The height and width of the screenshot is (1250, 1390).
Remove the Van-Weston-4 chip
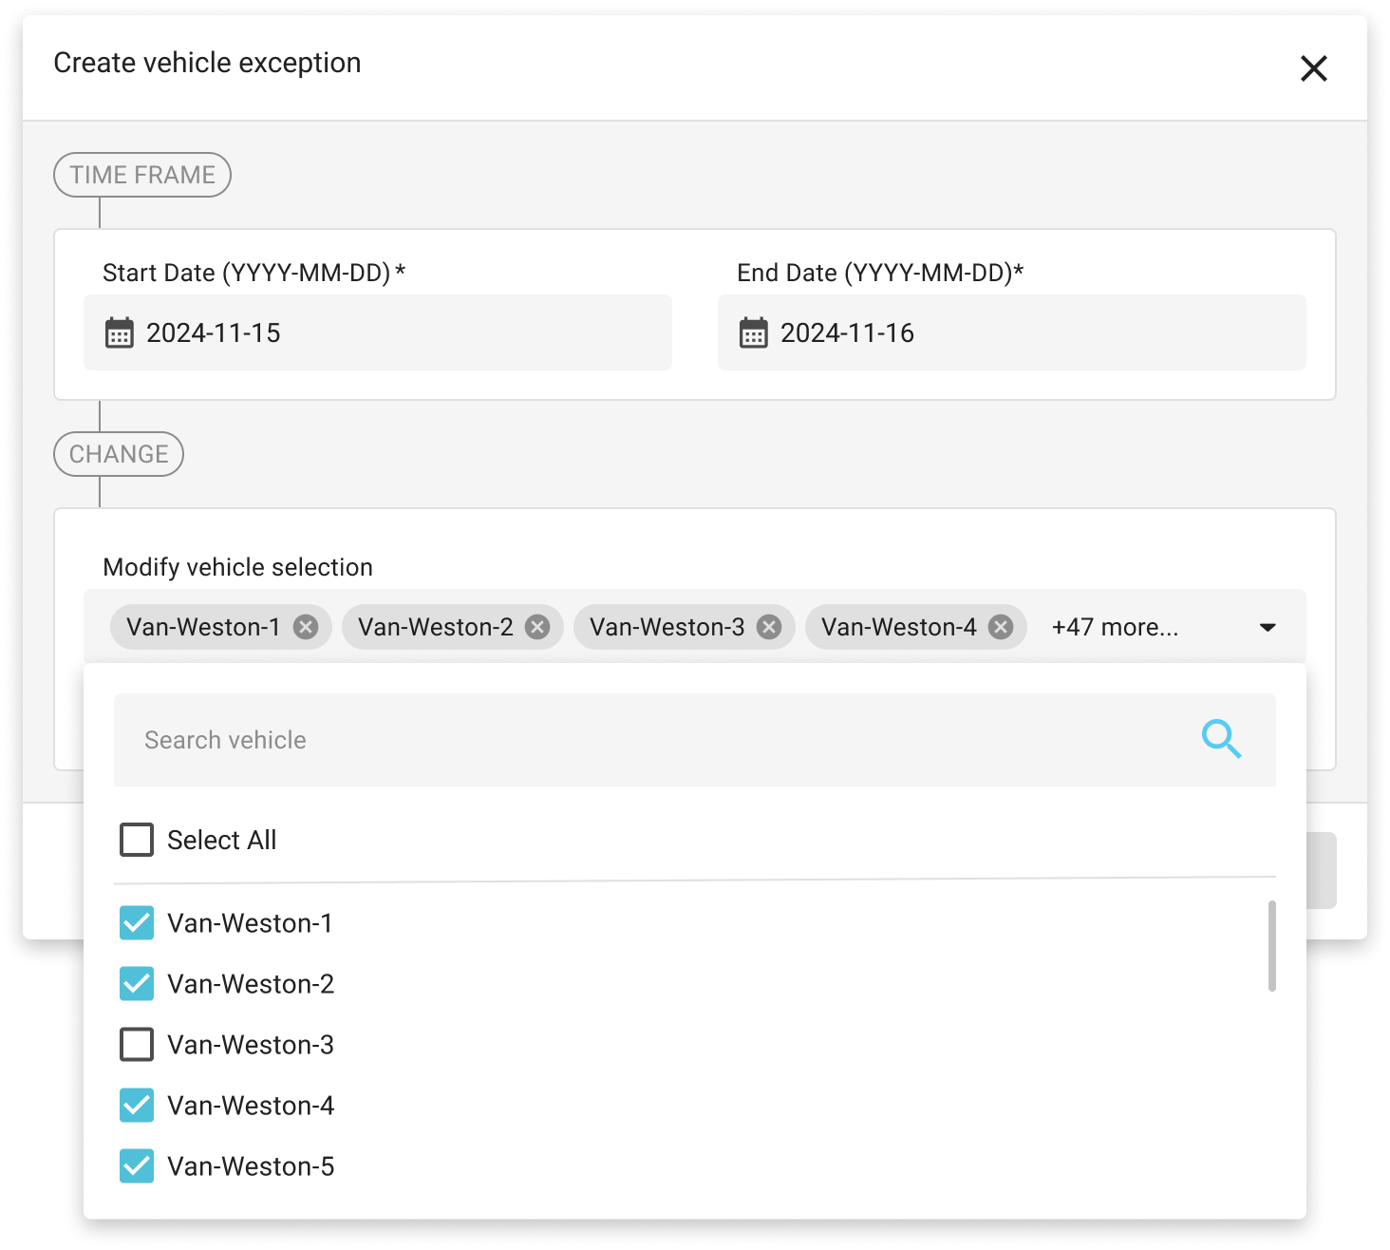click(1001, 627)
